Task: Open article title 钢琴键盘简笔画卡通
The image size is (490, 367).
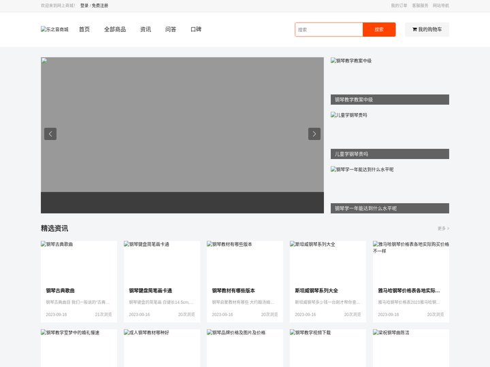Action: (150, 291)
